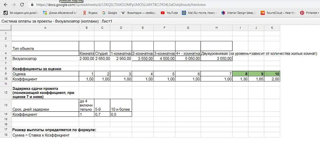Select column D header
Viewport: 320px width, 158px height.
pos(121,28)
